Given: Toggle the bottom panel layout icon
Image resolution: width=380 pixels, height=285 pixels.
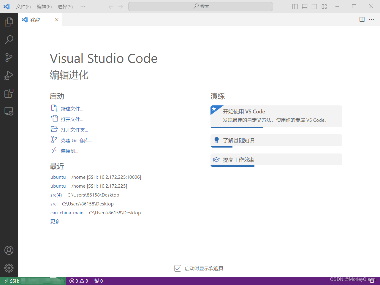Looking at the screenshot, I should point(305,7).
